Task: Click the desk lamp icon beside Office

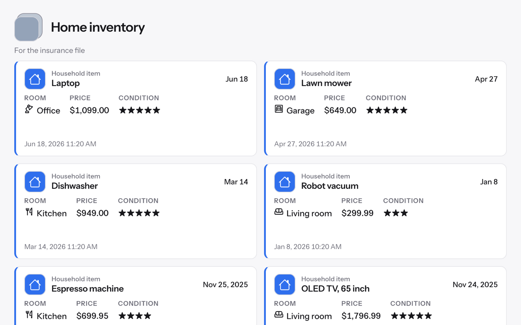Action: pos(29,109)
